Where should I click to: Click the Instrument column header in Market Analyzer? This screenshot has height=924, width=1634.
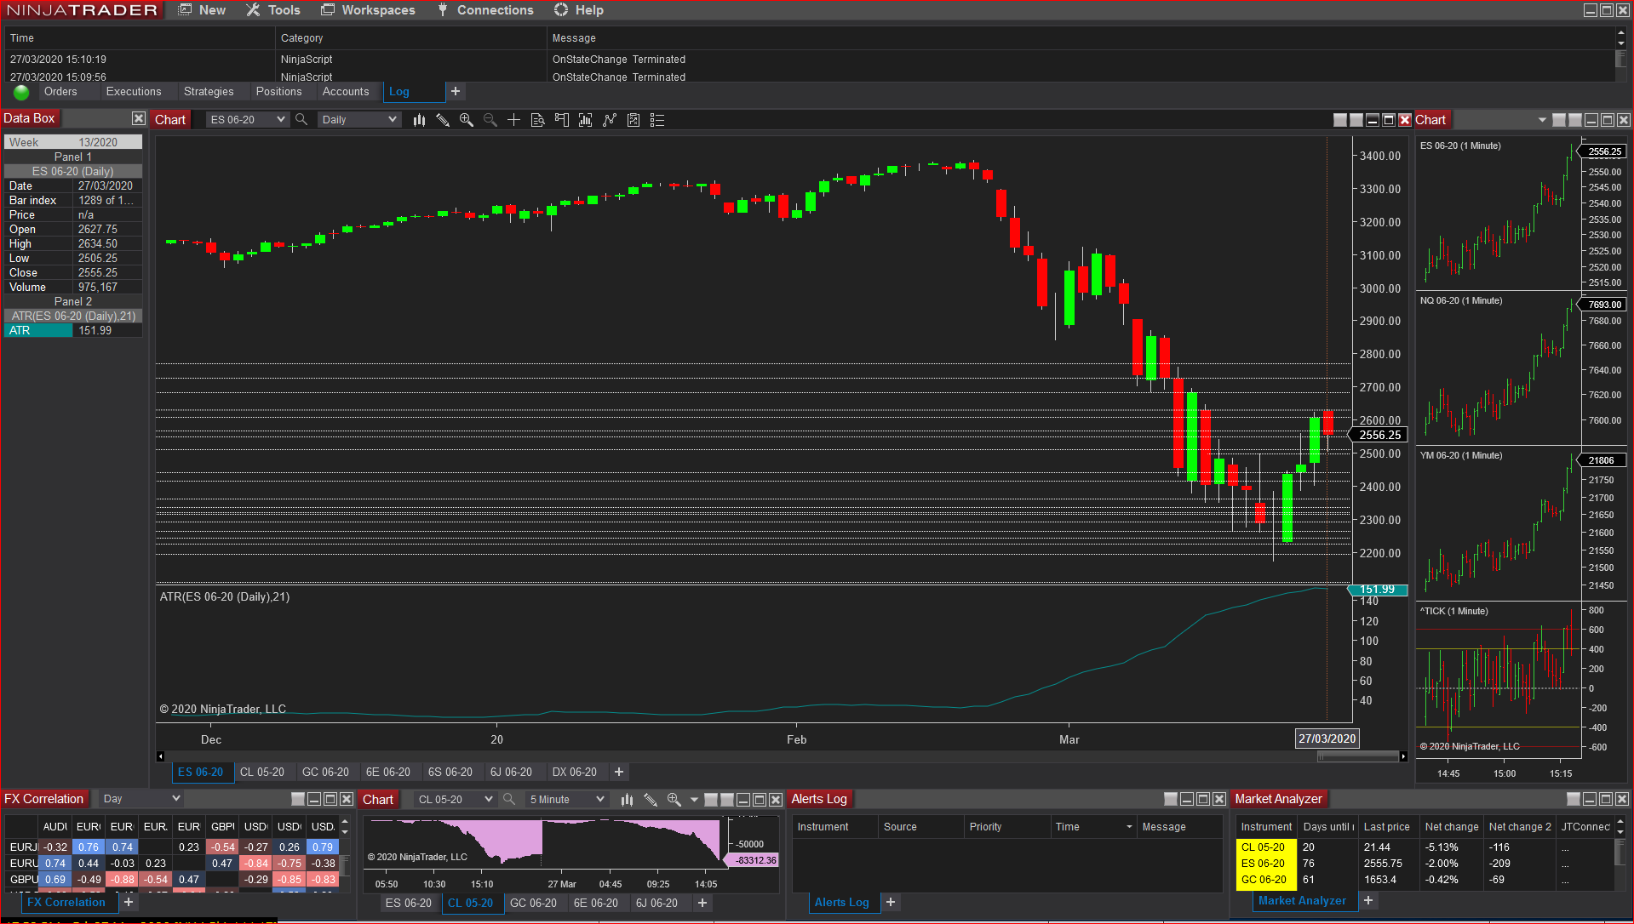pyautogui.click(x=1266, y=827)
